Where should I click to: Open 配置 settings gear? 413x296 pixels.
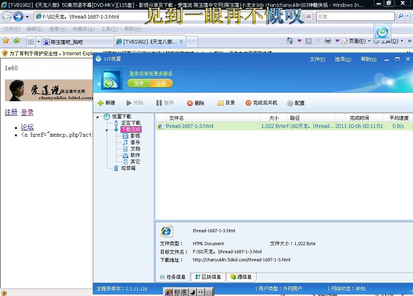[296, 103]
